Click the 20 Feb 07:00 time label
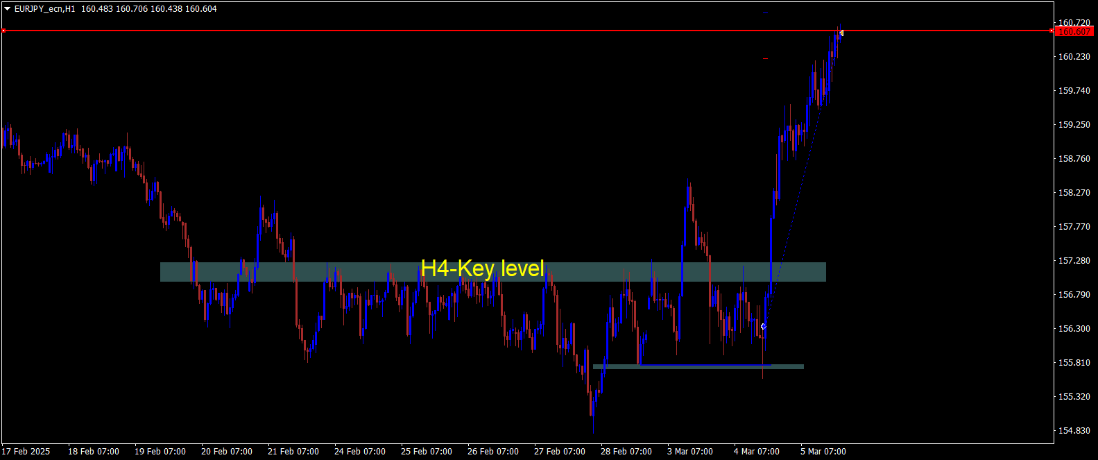The height and width of the screenshot is (460, 1098). [x=227, y=452]
